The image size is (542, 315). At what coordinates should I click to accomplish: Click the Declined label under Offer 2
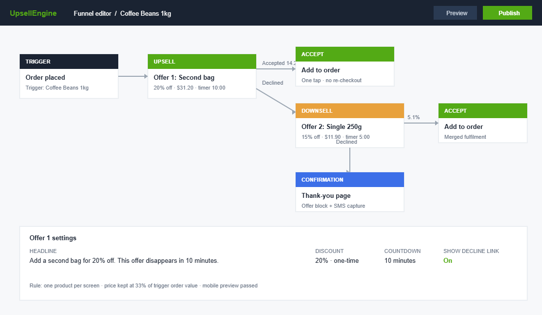tap(346, 142)
